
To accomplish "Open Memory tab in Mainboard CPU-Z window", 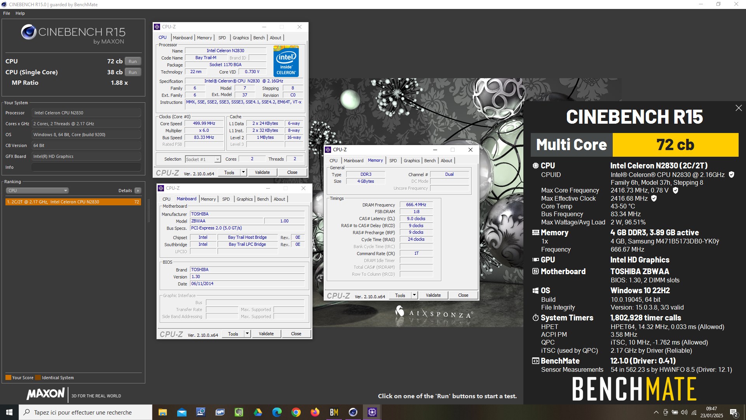I will coord(208,199).
